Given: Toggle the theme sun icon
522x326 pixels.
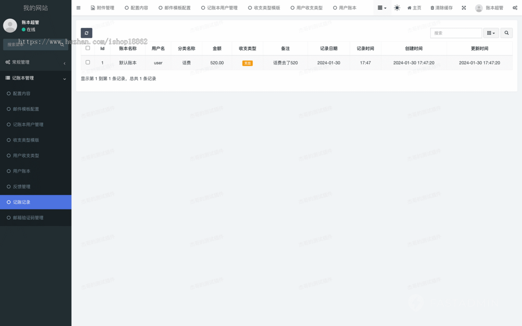Looking at the screenshot, I should [x=397, y=7].
